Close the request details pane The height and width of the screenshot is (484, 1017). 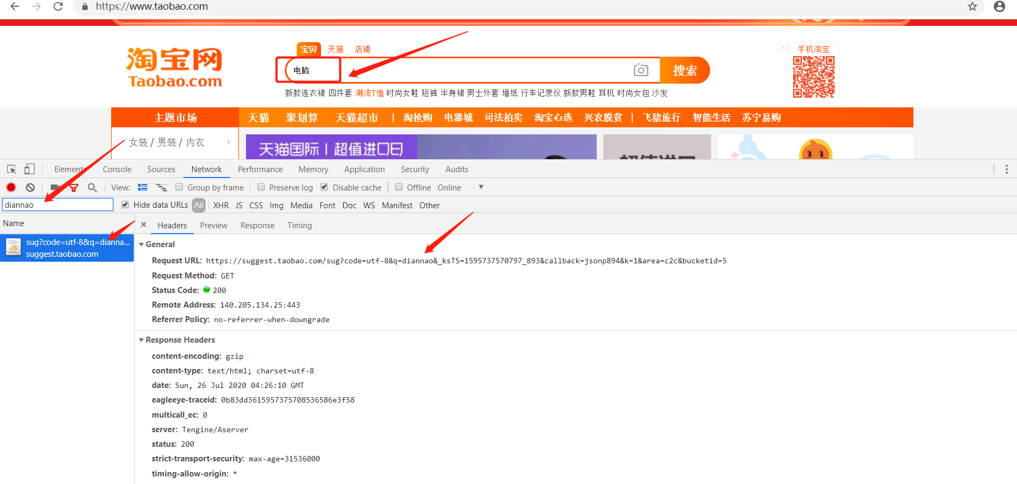point(144,224)
